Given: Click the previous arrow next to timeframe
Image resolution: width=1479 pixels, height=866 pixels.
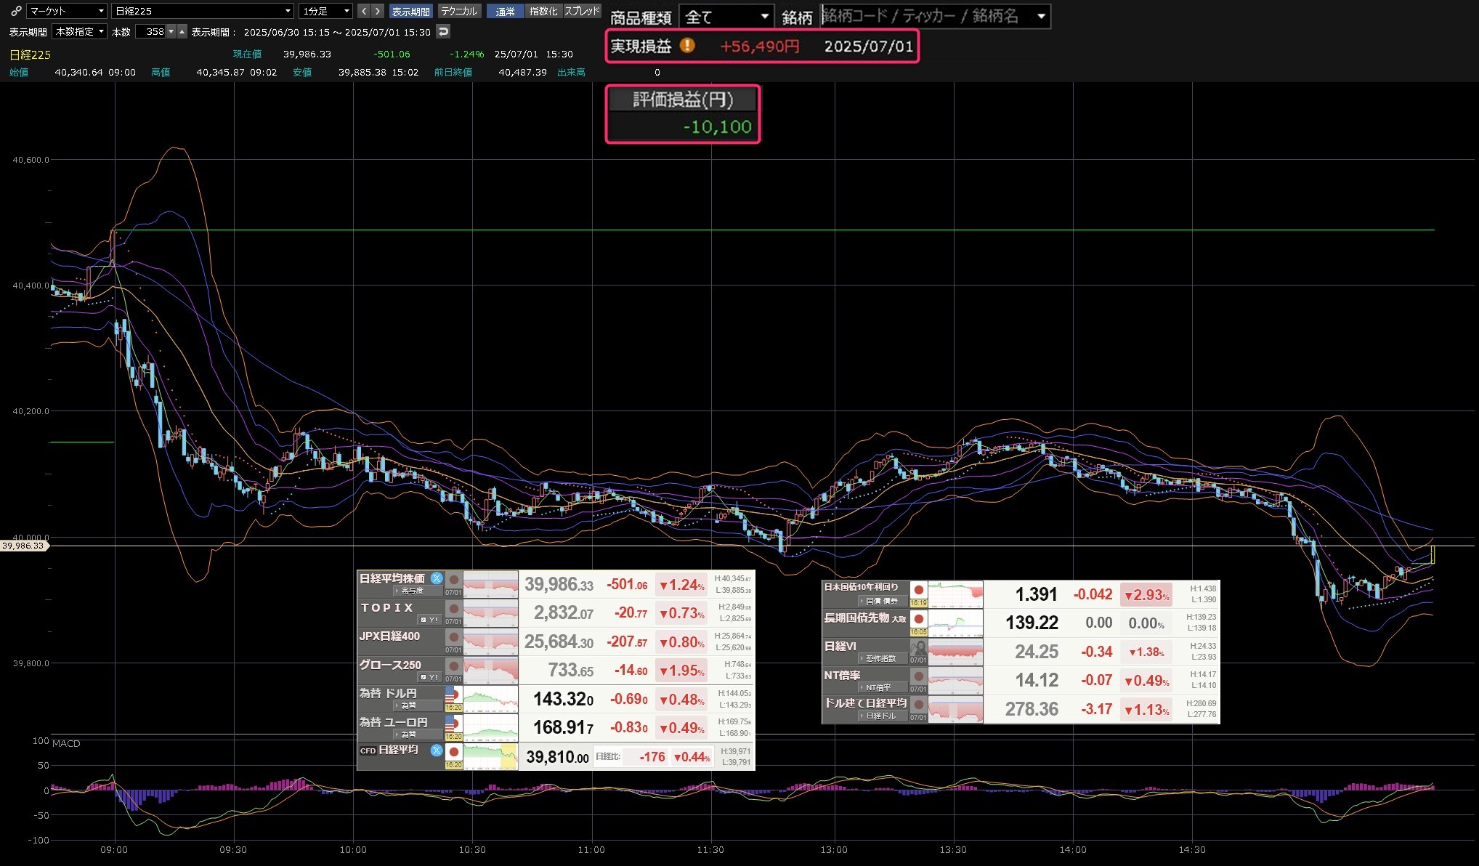Looking at the screenshot, I should 364,11.
